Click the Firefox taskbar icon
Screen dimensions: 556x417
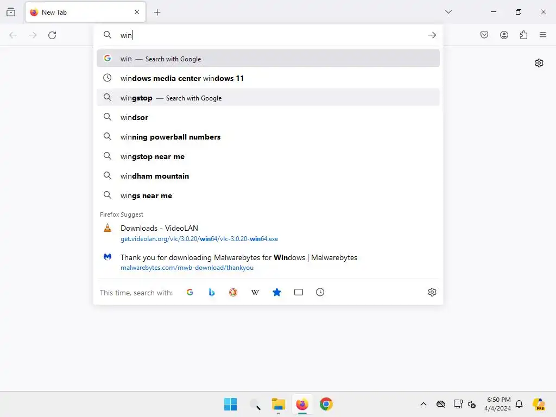point(302,404)
